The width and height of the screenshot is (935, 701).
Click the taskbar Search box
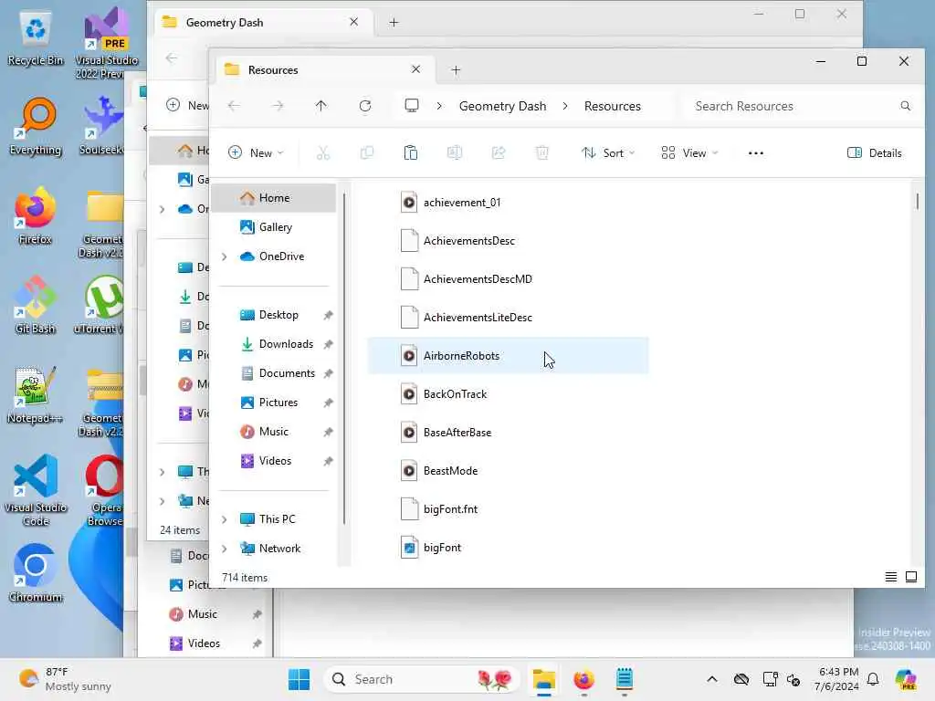coord(421,679)
